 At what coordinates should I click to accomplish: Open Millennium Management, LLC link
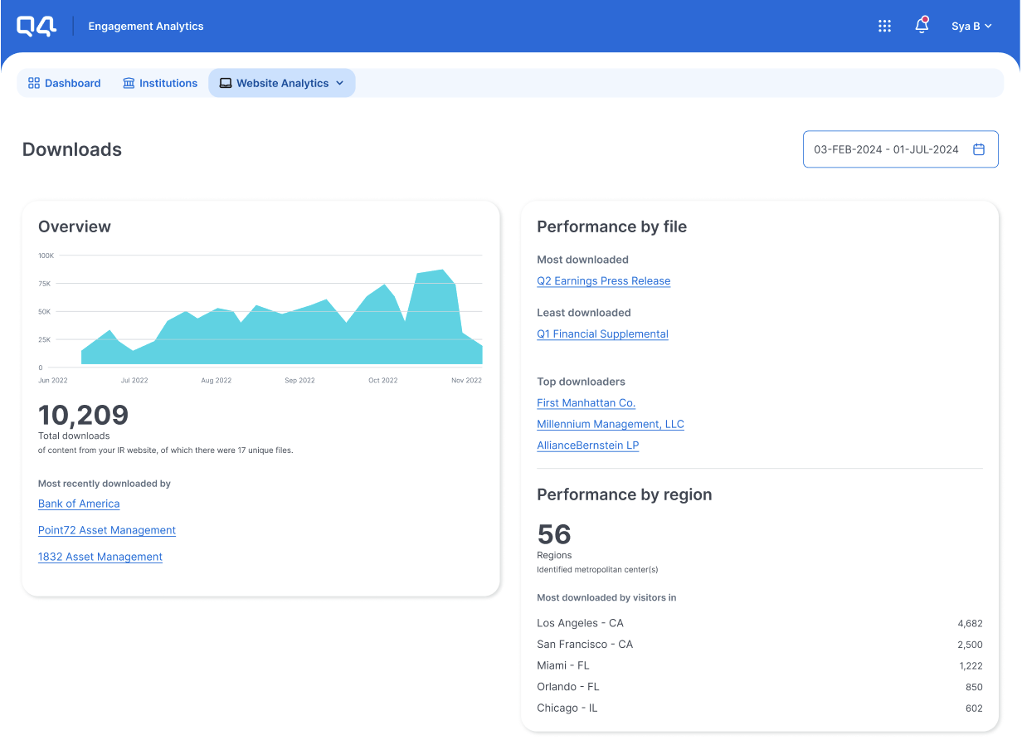[610, 424]
